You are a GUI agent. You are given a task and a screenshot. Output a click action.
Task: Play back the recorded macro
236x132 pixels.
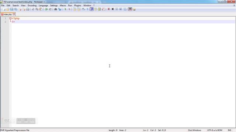pyautogui.click(x=117, y=9)
